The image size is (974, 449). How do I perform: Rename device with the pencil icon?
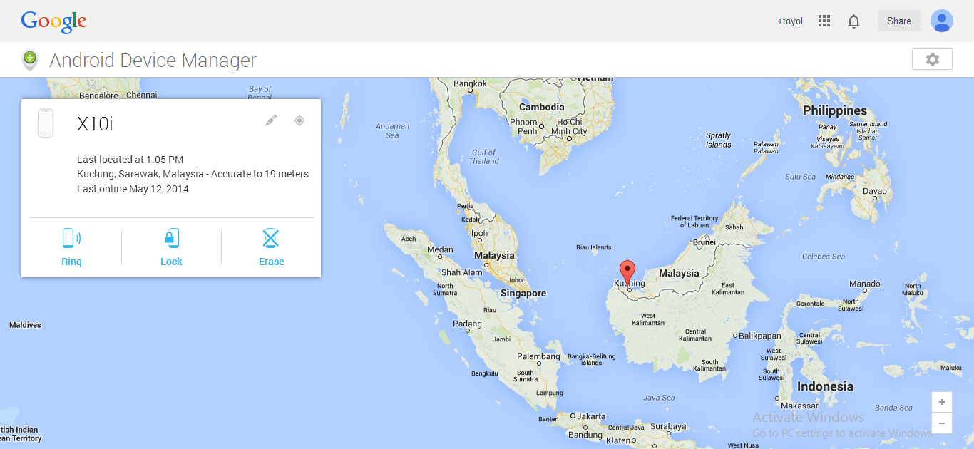271,120
